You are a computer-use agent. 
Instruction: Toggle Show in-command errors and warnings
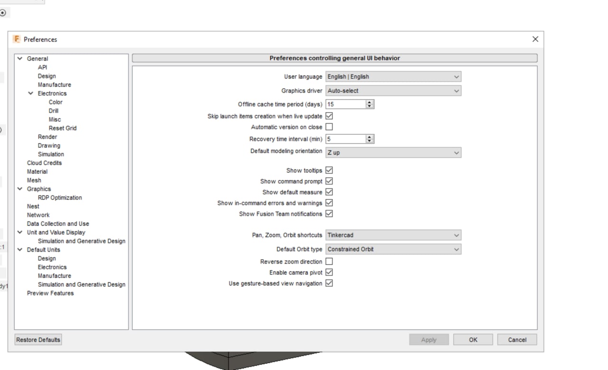click(329, 203)
